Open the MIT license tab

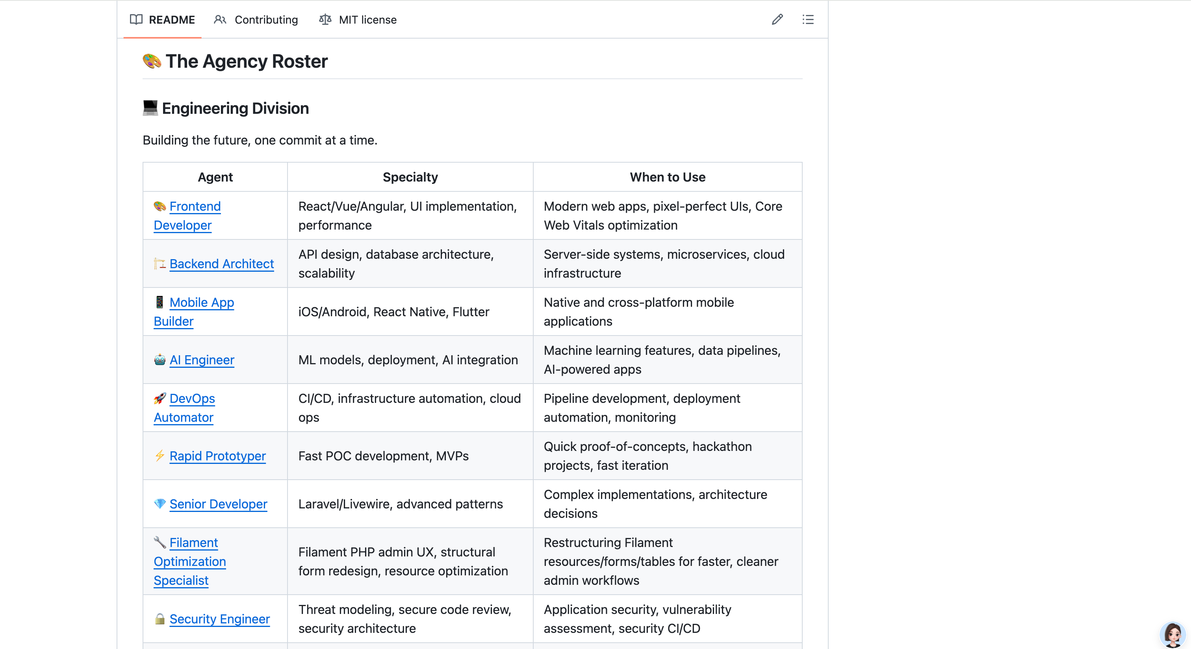[x=358, y=19]
